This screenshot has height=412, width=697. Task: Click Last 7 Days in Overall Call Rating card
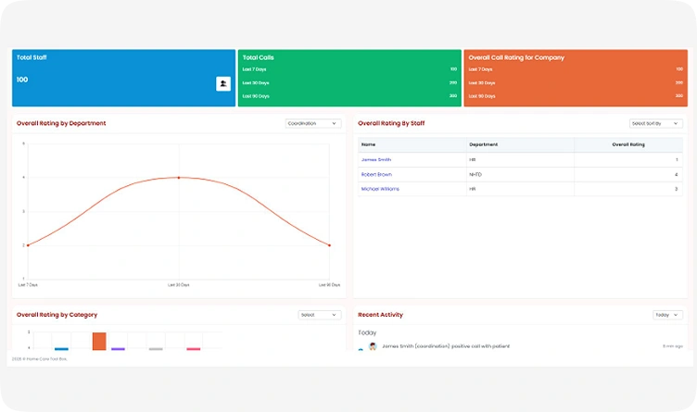click(480, 69)
